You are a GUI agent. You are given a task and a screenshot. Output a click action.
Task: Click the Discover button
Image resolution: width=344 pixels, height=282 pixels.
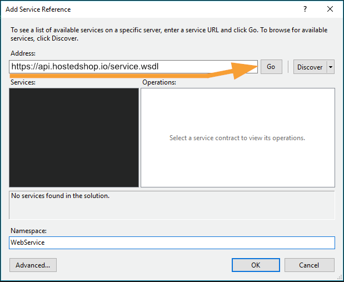click(310, 67)
